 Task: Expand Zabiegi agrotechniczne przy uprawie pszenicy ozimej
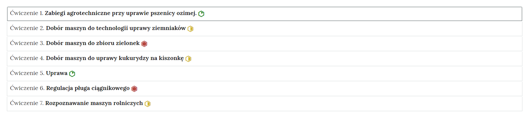(121, 13)
